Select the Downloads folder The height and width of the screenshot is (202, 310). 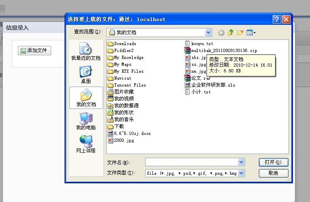click(125, 43)
